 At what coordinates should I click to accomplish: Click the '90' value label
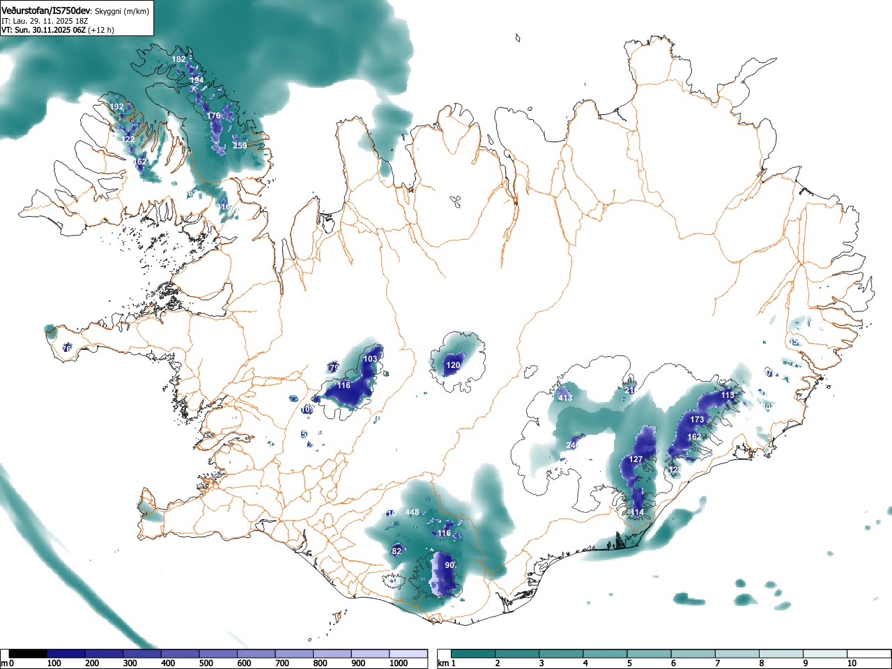449,565
